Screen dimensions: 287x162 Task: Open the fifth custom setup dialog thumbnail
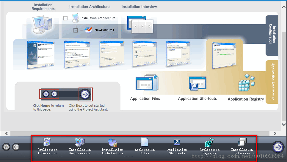click(x=178, y=54)
